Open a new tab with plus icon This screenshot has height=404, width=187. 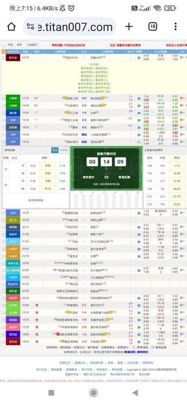coord(129,27)
